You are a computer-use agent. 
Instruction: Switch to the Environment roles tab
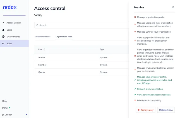point(42,37)
